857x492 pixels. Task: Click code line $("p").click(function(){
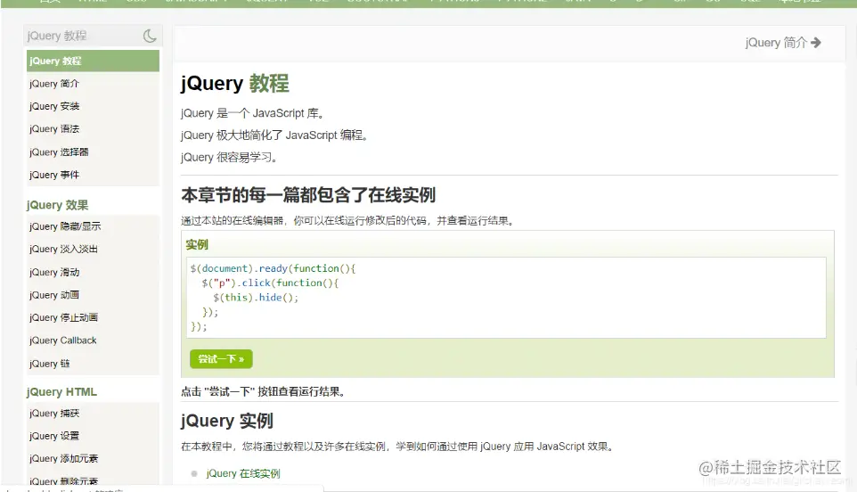click(x=270, y=283)
